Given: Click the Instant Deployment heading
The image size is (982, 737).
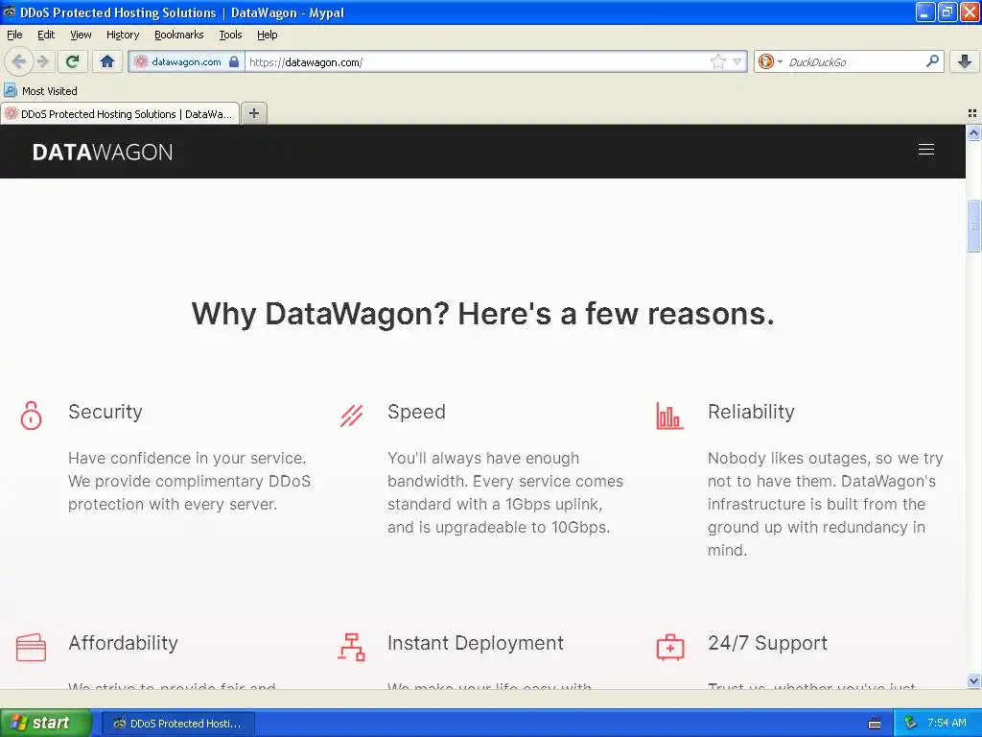Looking at the screenshot, I should (476, 643).
